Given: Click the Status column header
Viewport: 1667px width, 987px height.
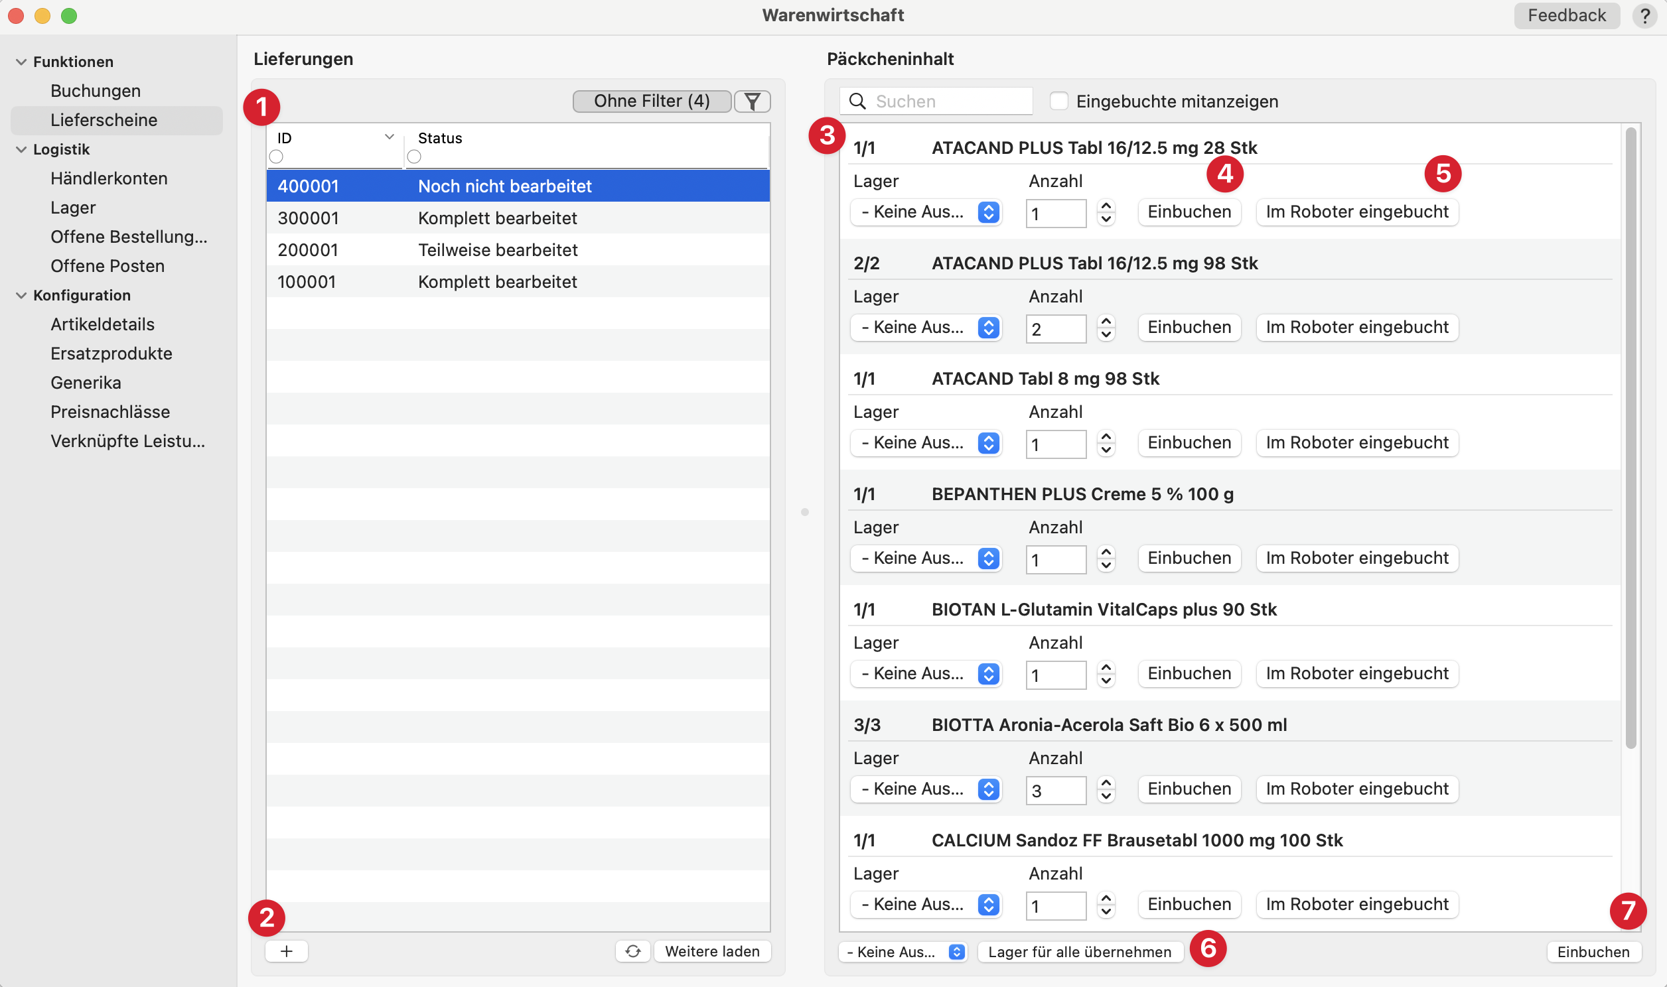Looking at the screenshot, I should tap(440, 138).
